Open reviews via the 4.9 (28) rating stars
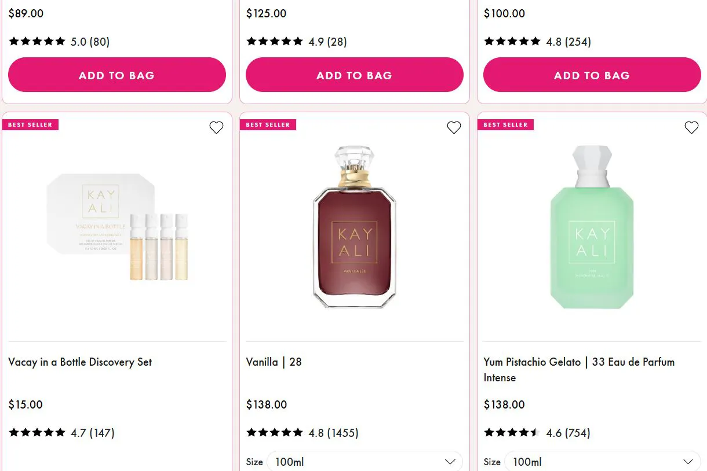707x471 pixels. (x=275, y=41)
